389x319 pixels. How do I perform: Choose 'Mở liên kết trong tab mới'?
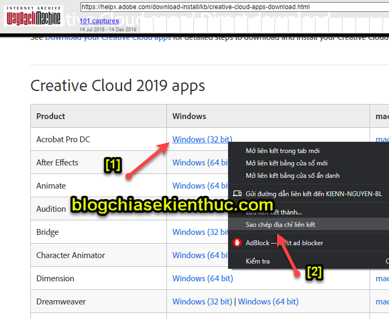(x=308, y=151)
